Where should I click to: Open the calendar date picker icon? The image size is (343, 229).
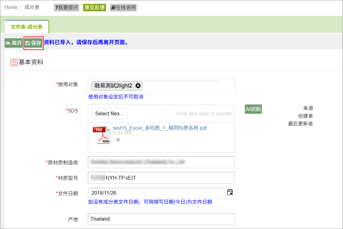point(230,192)
